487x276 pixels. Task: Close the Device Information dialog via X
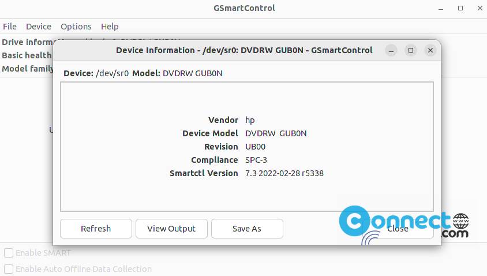pyautogui.click(x=430, y=50)
